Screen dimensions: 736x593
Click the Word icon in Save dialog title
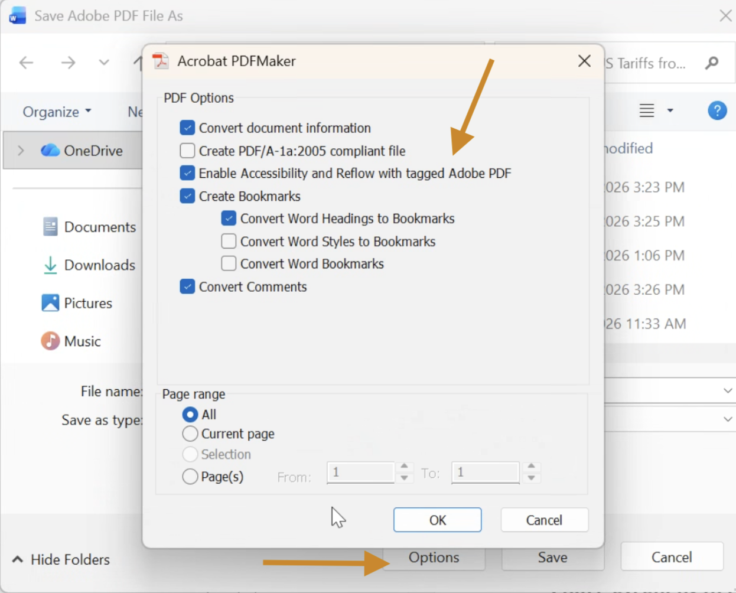18,15
